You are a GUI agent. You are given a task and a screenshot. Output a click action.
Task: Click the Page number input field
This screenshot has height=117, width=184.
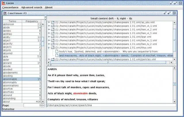32,105
